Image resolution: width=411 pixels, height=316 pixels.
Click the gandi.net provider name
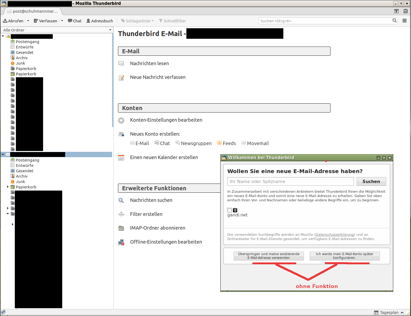pyautogui.click(x=237, y=215)
